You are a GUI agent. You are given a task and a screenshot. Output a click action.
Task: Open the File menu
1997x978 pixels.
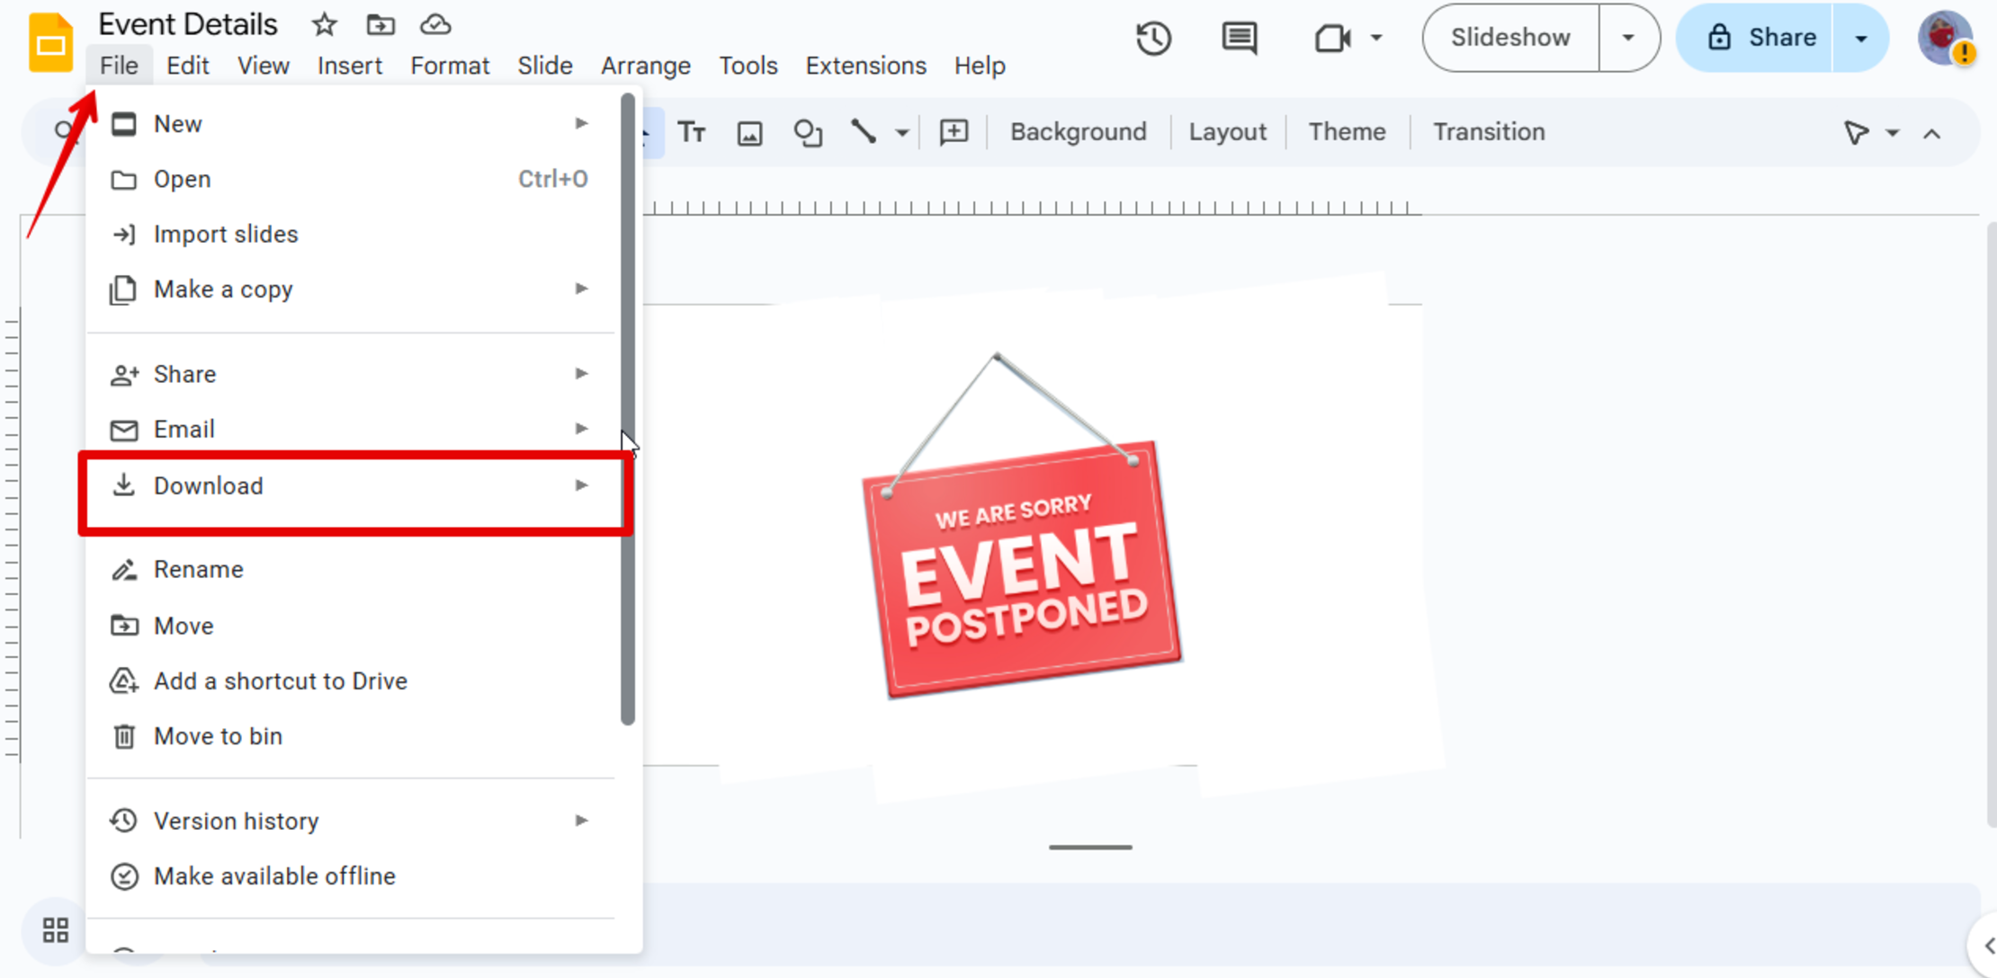pos(117,65)
